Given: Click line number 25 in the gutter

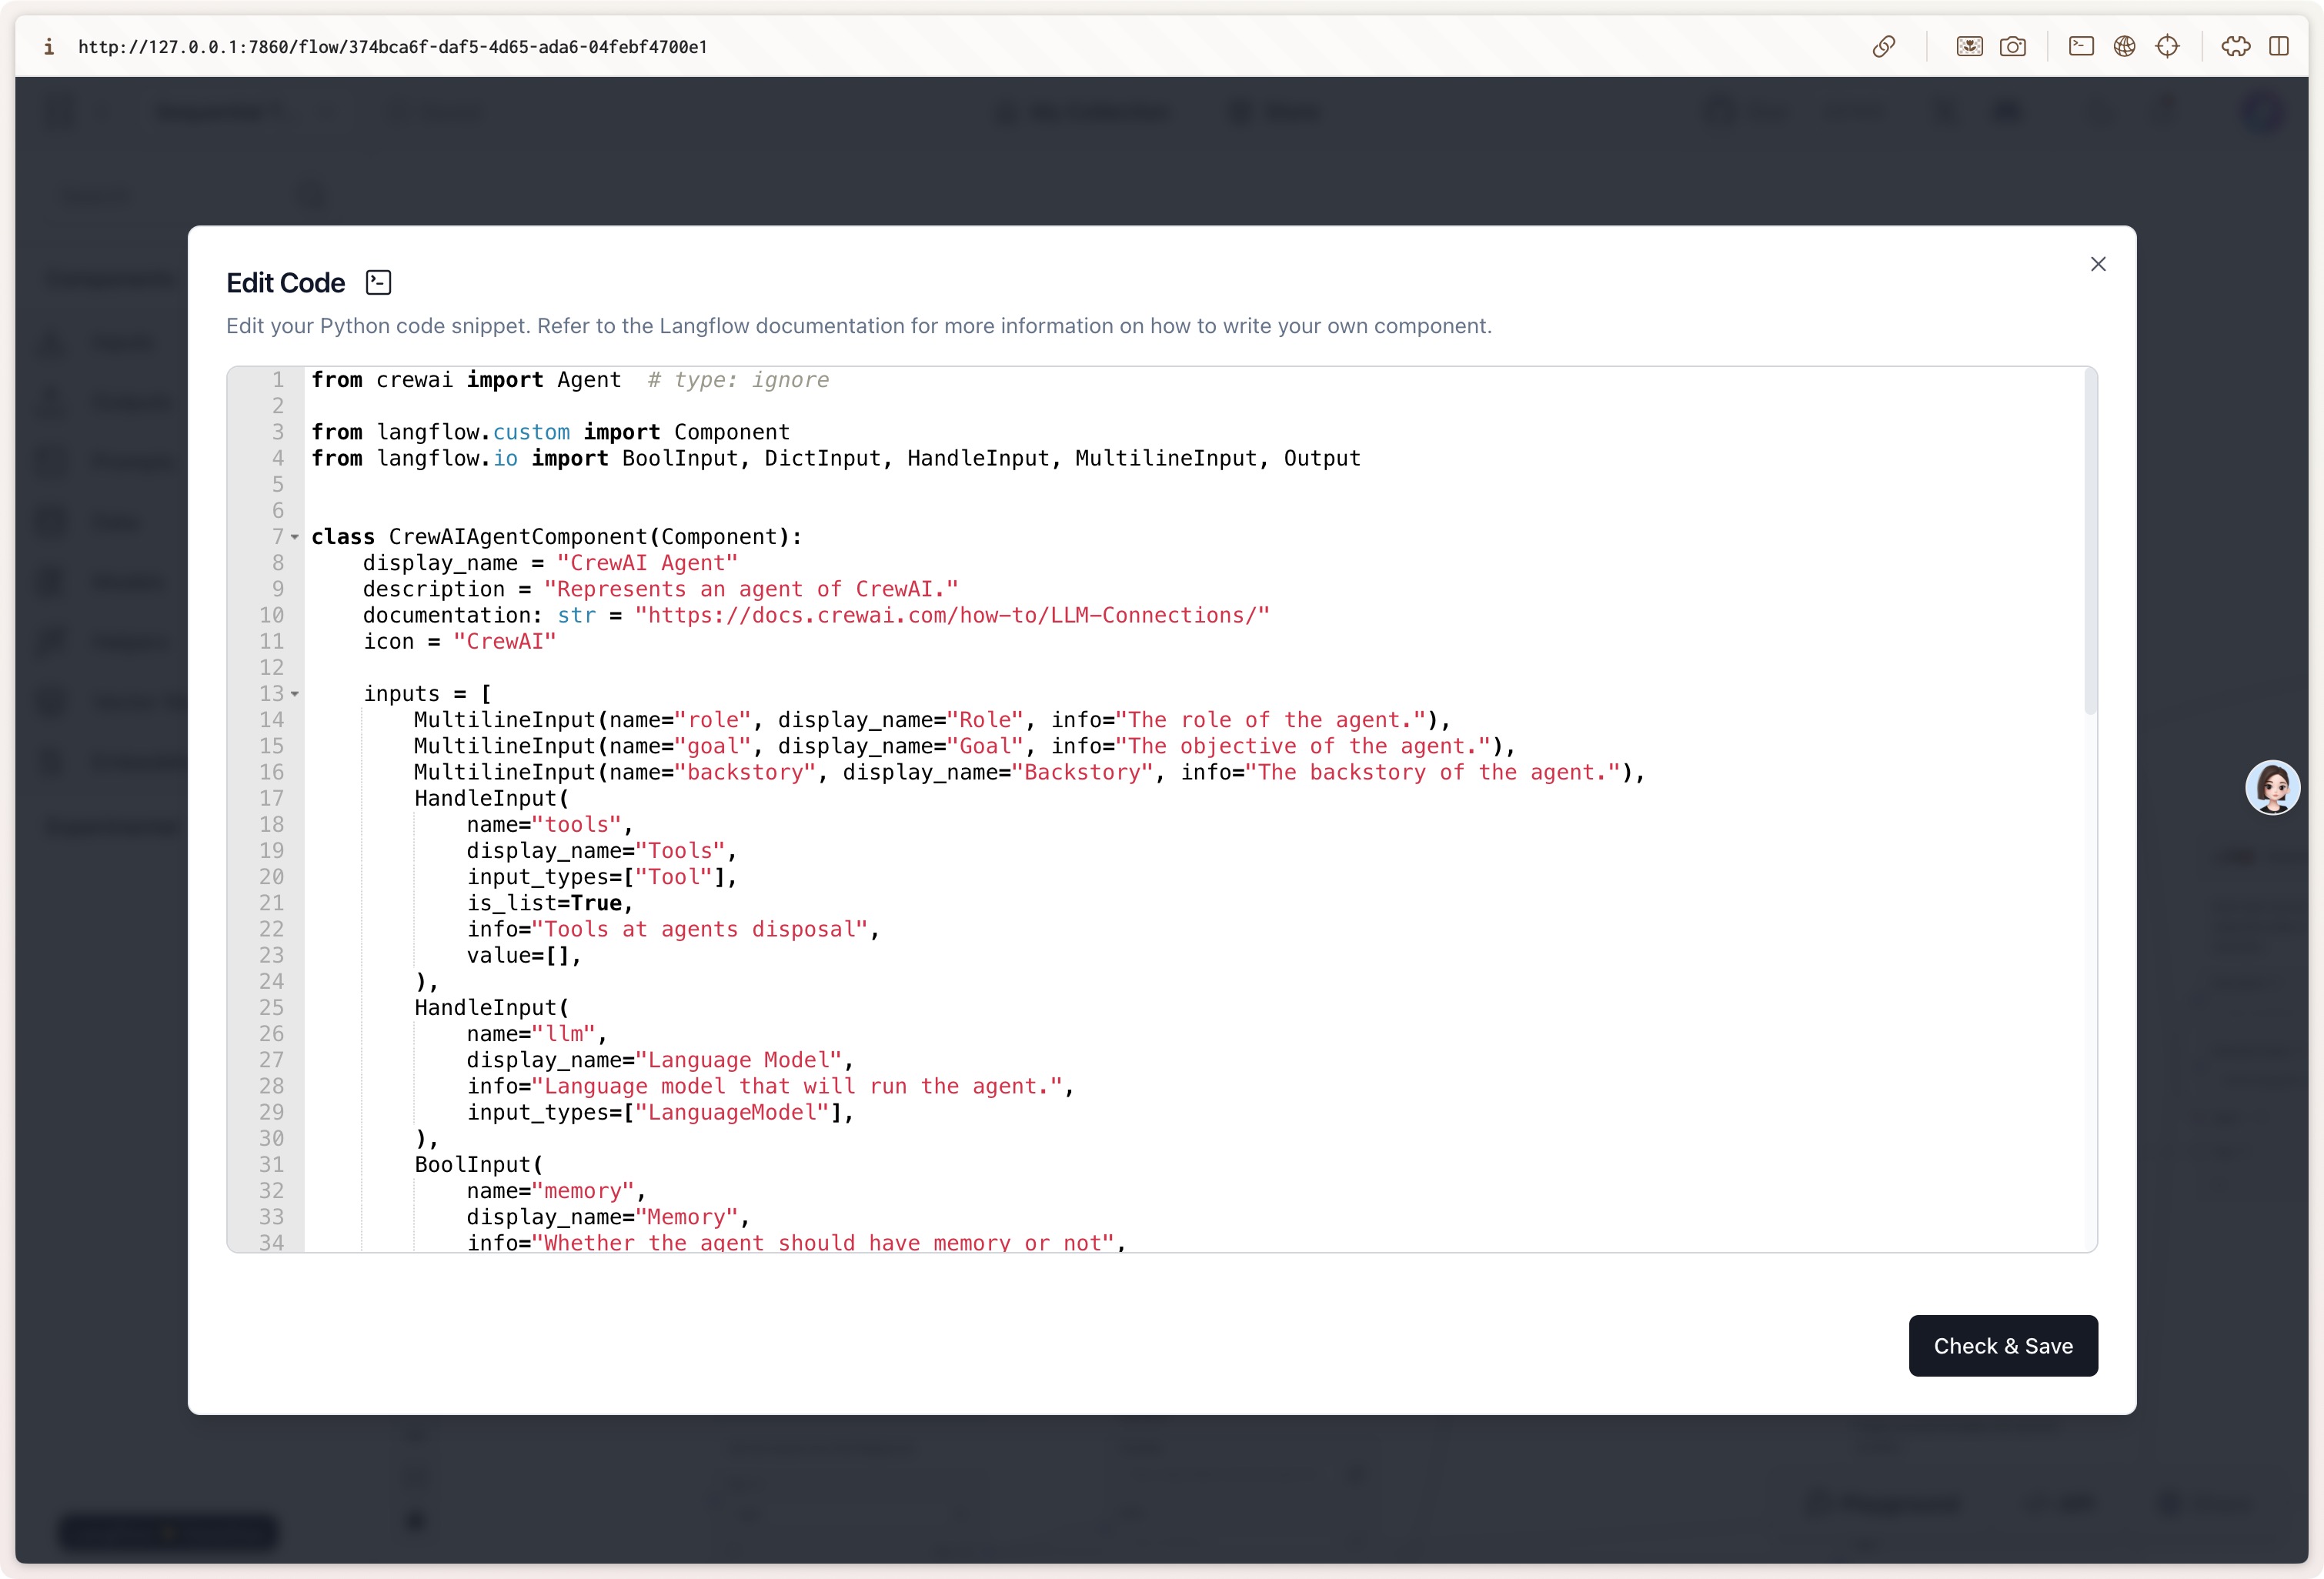Looking at the screenshot, I should pyautogui.click(x=272, y=1008).
